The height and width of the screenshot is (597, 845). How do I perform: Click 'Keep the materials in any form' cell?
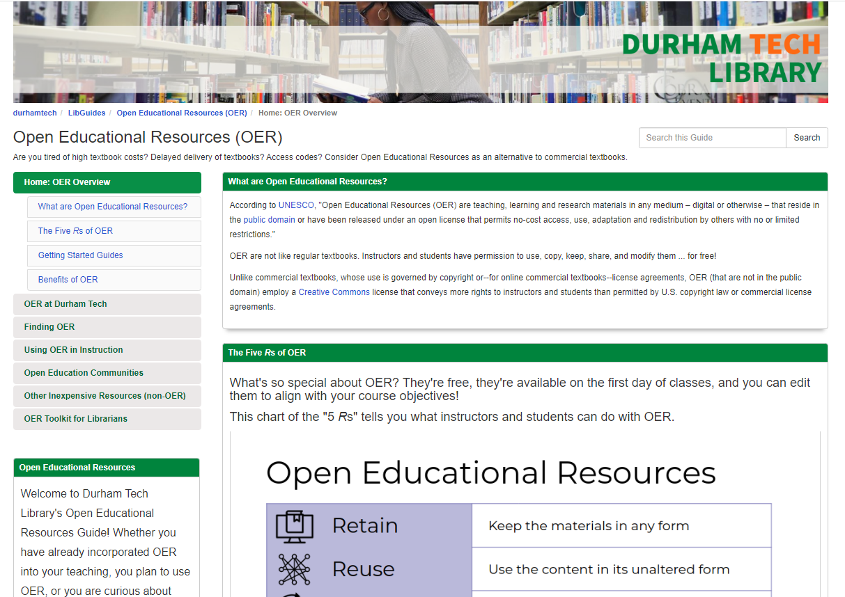click(621, 525)
